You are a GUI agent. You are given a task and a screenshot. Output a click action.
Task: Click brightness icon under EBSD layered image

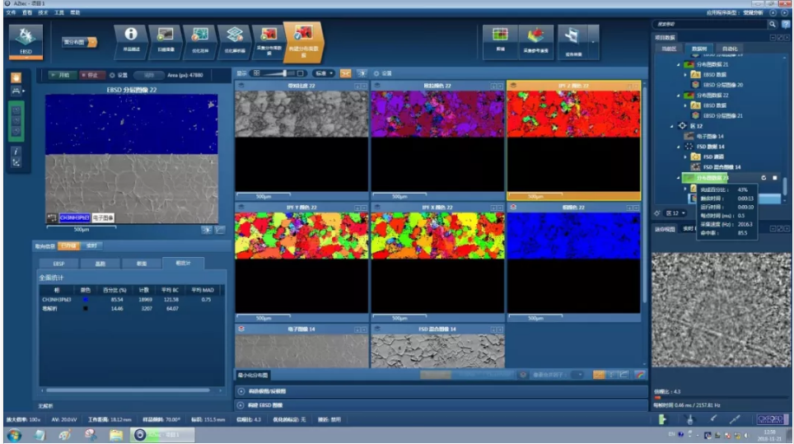pos(207,230)
